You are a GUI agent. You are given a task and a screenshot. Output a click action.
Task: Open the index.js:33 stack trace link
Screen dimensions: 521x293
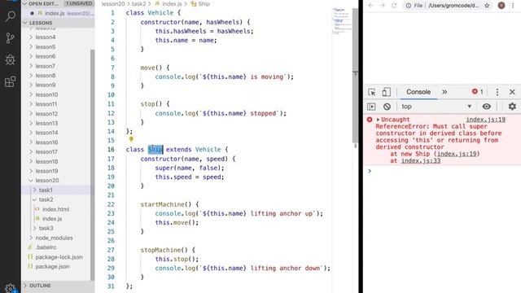pyautogui.click(x=421, y=161)
